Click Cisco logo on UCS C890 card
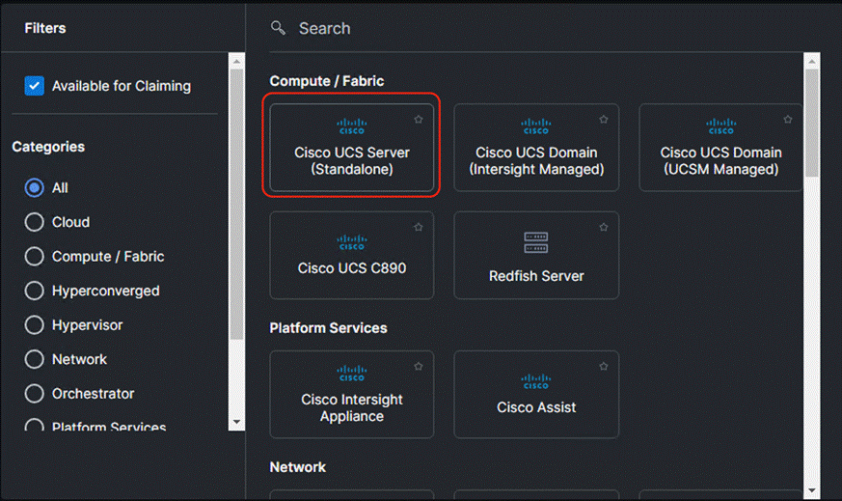The image size is (842, 501). pos(352,242)
